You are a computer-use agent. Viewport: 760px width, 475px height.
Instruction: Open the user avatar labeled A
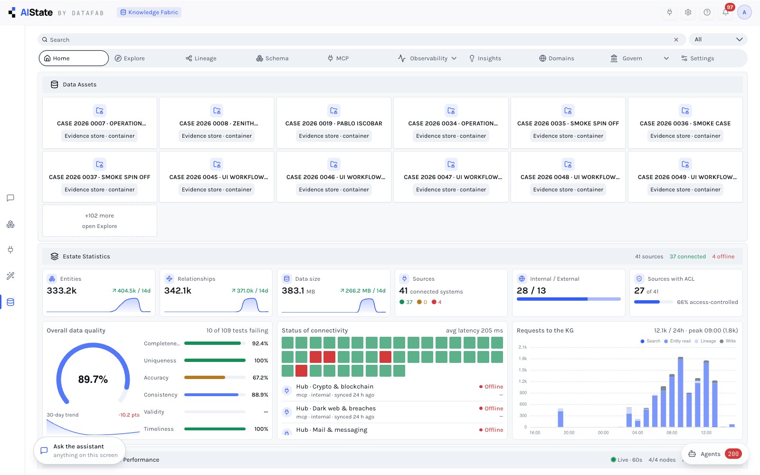[x=744, y=12]
